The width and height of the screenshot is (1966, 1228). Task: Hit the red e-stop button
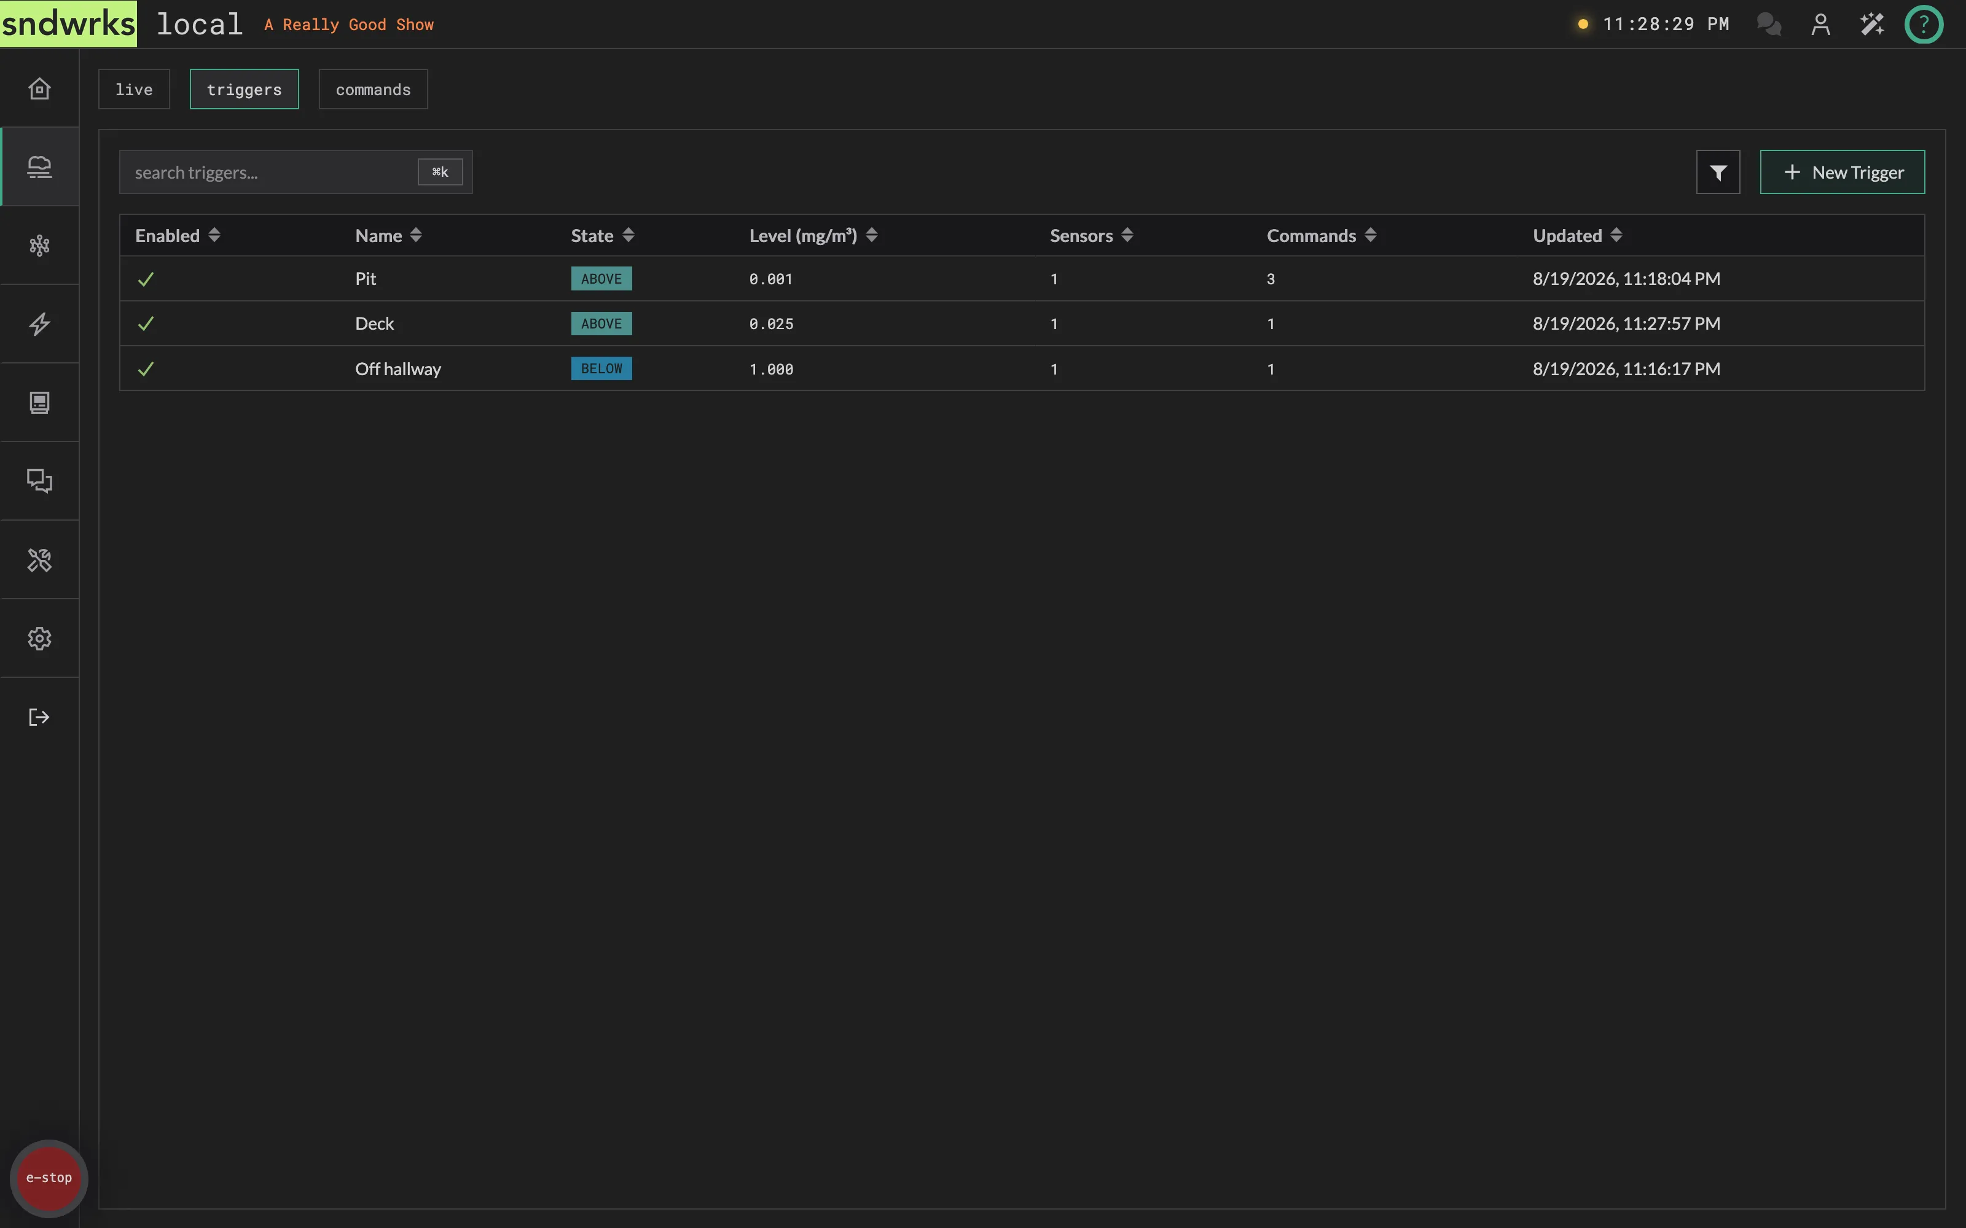(49, 1178)
